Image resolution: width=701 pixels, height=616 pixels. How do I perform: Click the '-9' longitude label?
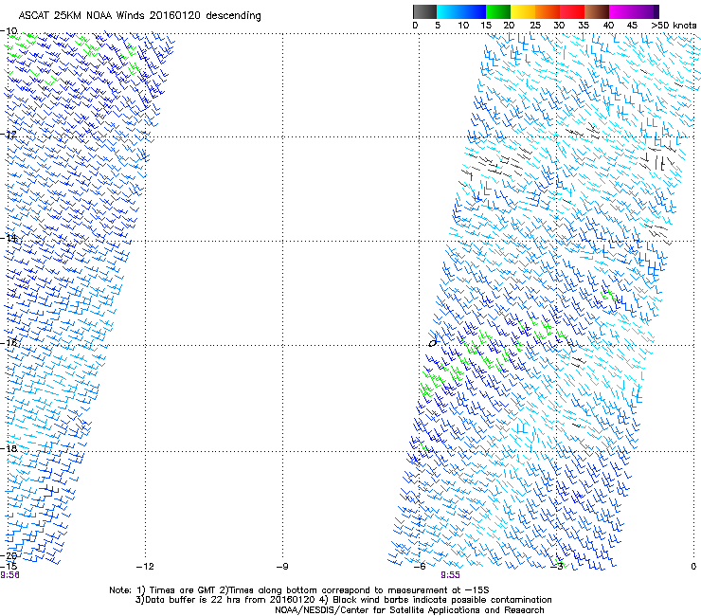tap(282, 567)
